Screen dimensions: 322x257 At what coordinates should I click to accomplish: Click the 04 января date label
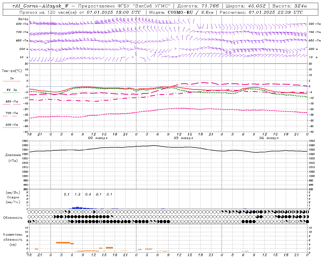269,138
